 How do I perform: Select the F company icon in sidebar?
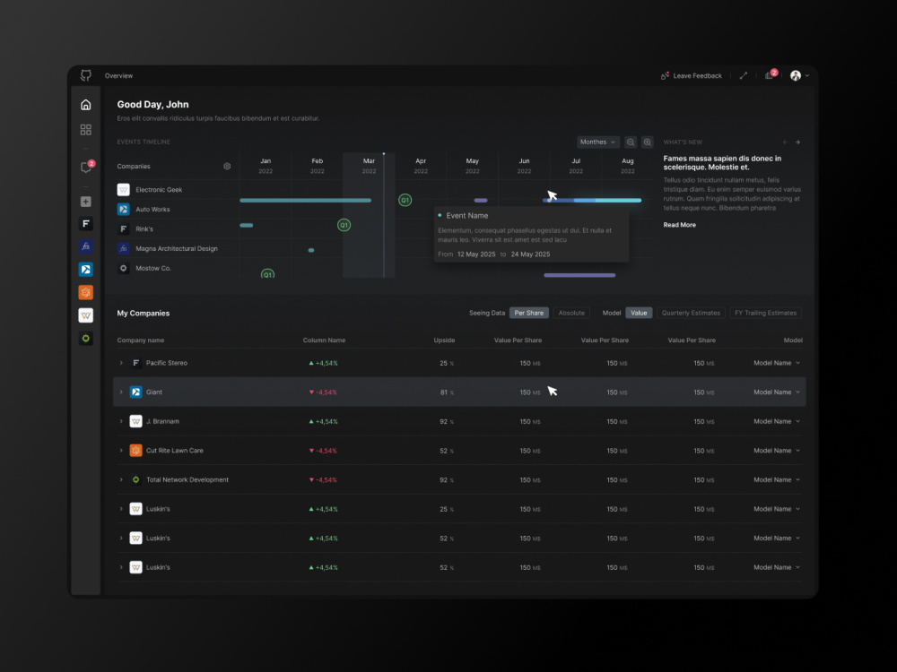(86, 223)
